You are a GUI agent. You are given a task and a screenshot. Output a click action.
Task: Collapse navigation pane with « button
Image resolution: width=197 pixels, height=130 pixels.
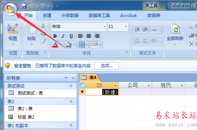tap(73, 78)
